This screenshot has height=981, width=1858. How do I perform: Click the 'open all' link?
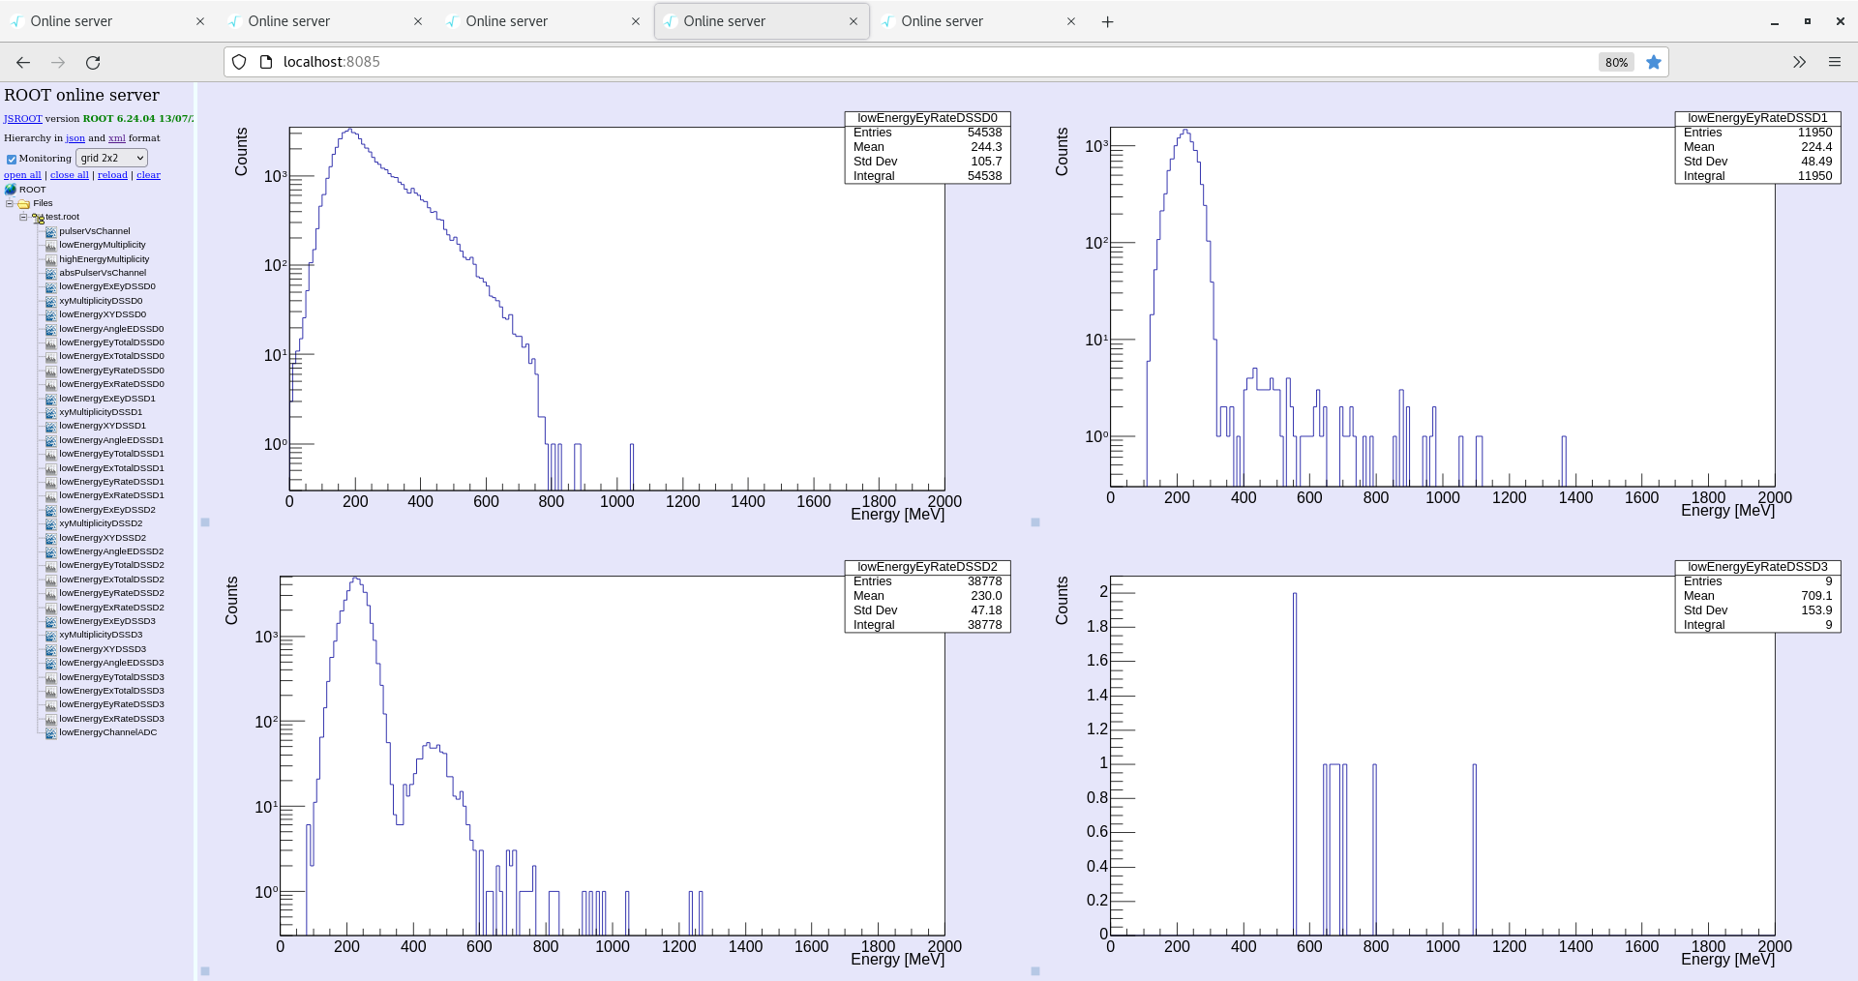coord(22,175)
